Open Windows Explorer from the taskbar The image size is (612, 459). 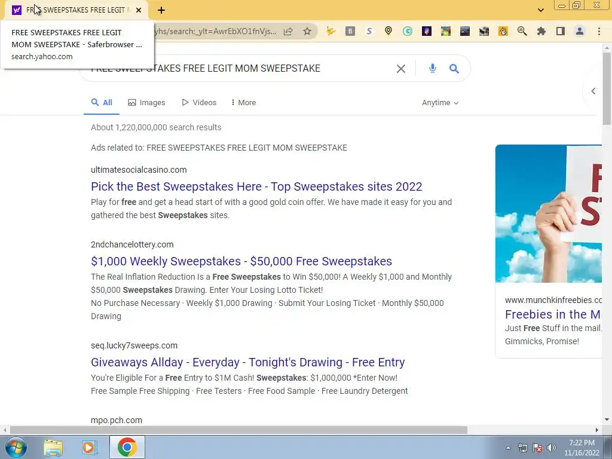53,447
